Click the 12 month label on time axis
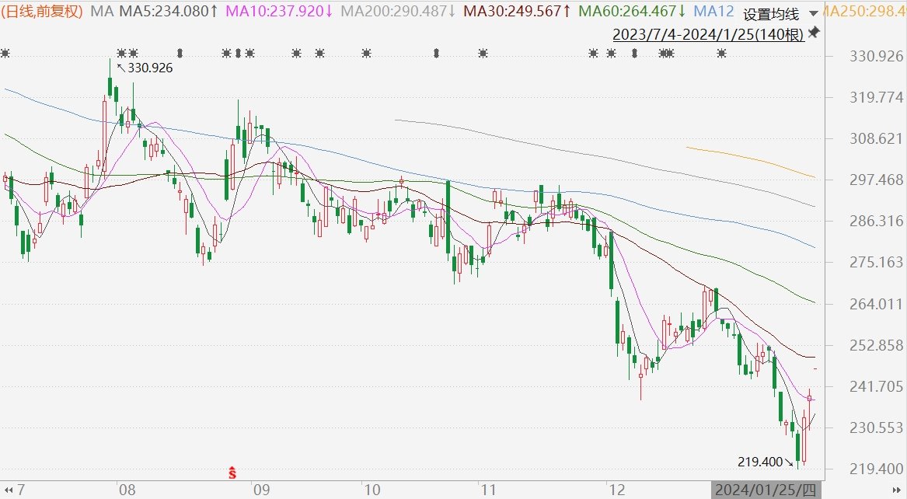Screen dimensions: 907x499 [x=617, y=490]
